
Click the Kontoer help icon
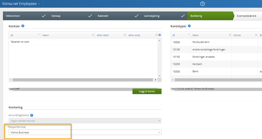tap(23, 26)
